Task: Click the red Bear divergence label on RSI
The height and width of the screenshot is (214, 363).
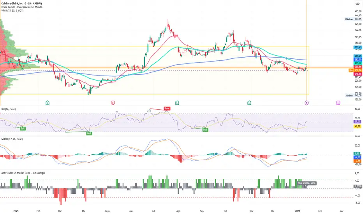Action: tap(167, 108)
